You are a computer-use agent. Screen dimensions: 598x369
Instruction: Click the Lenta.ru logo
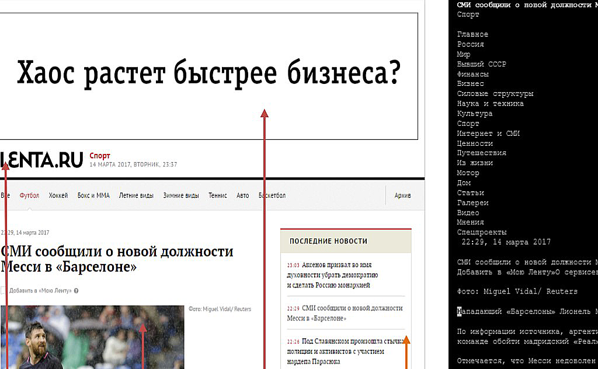[41, 160]
